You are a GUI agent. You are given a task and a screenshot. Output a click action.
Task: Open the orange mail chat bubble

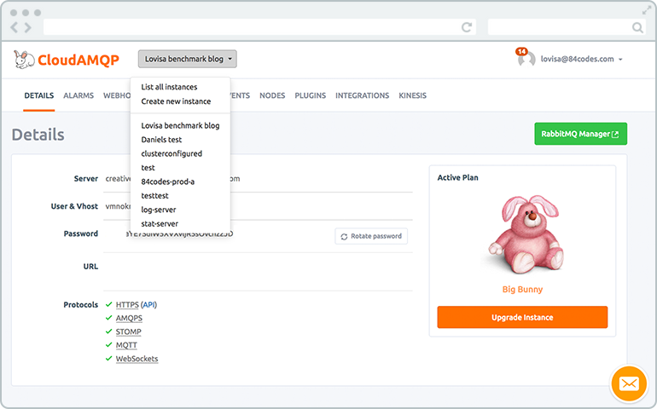tap(629, 383)
